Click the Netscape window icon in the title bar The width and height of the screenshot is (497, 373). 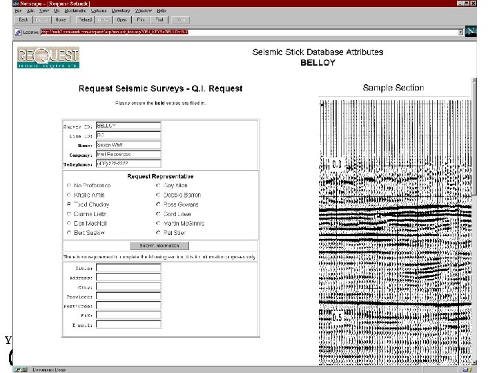(16, 3)
